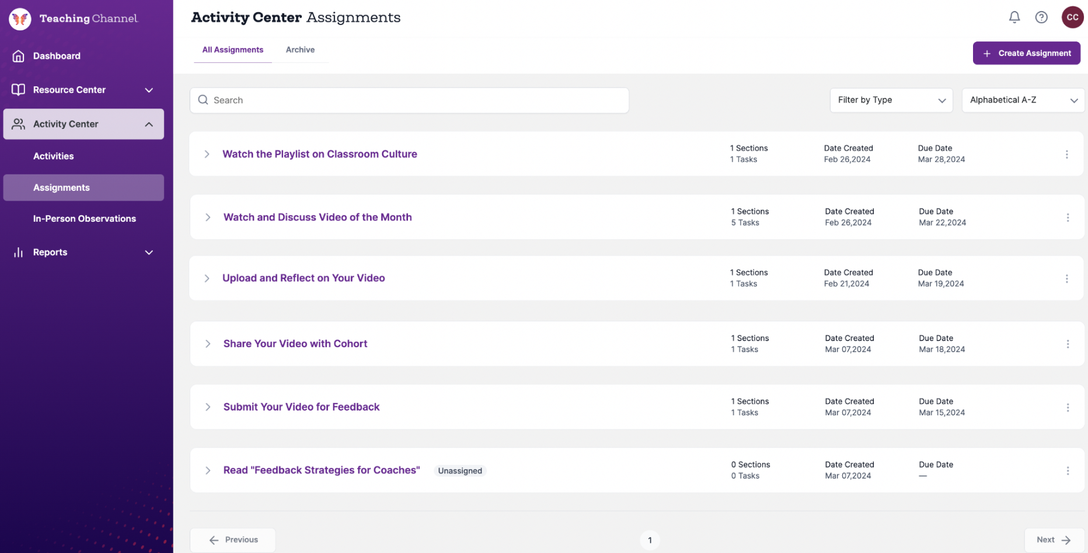Viewport: 1088px width, 553px height.
Task: Expand the Submit Your Video for Feedback row
Action: click(208, 407)
